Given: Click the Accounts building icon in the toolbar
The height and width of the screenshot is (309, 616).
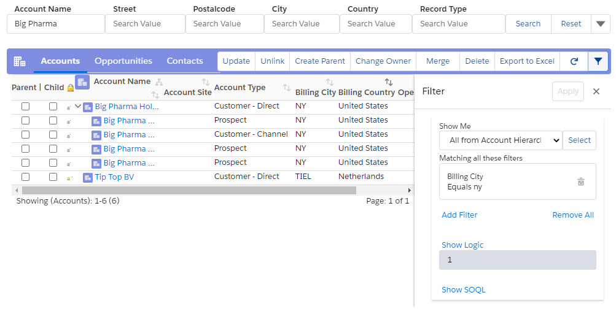Looking at the screenshot, I should coord(20,61).
